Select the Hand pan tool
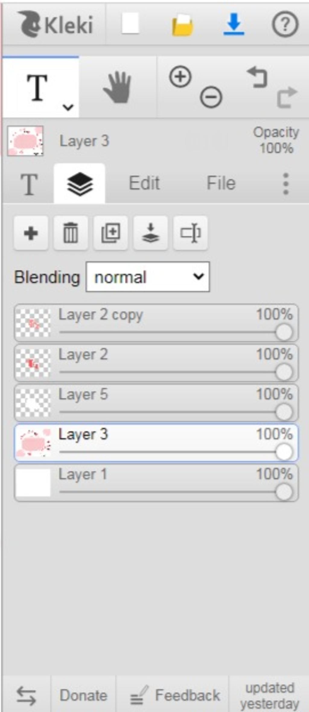 click(117, 87)
